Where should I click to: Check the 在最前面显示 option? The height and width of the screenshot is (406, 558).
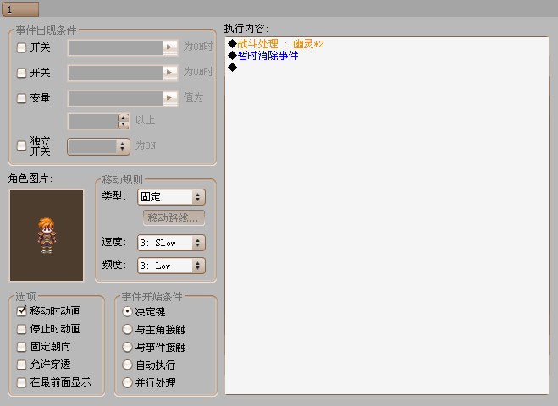22,382
